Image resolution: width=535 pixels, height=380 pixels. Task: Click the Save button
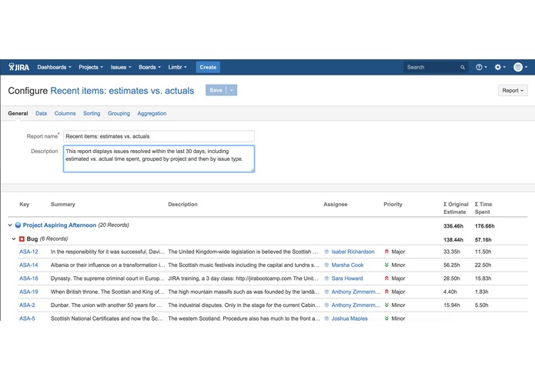[x=216, y=90]
